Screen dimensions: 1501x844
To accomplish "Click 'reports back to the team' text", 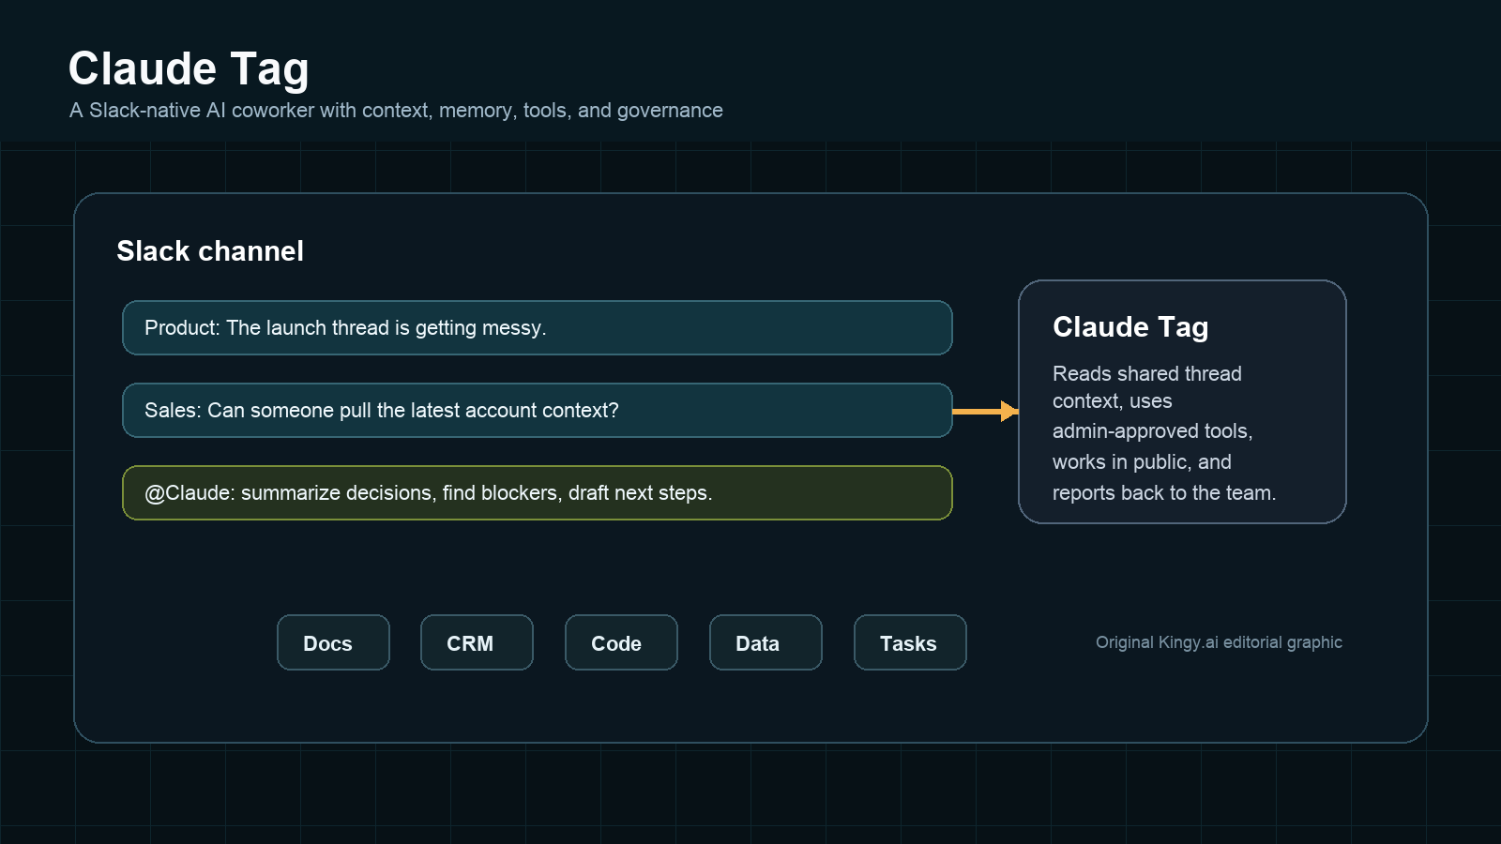I will click(1164, 493).
